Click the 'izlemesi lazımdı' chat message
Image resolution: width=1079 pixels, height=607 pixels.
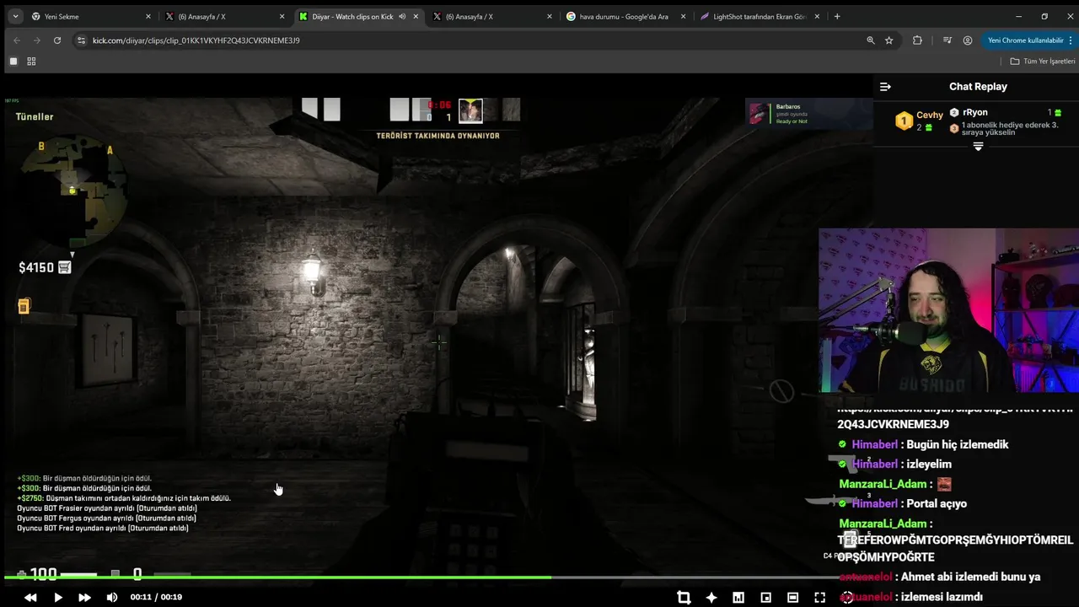(x=942, y=596)
